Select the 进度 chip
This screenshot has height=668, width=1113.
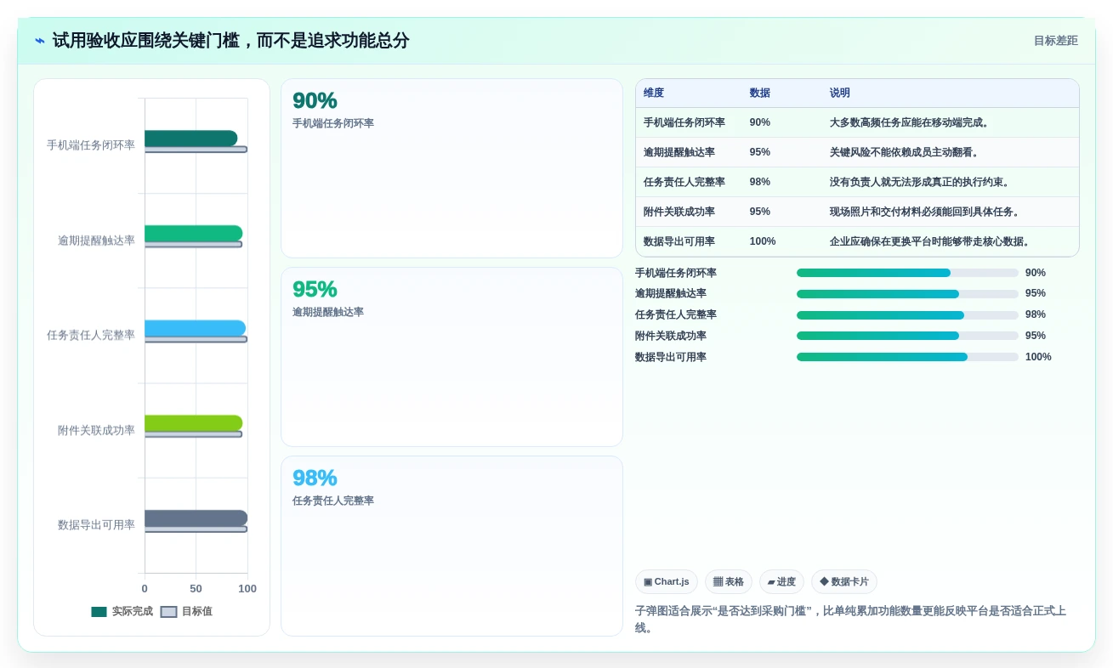[781, 582]
